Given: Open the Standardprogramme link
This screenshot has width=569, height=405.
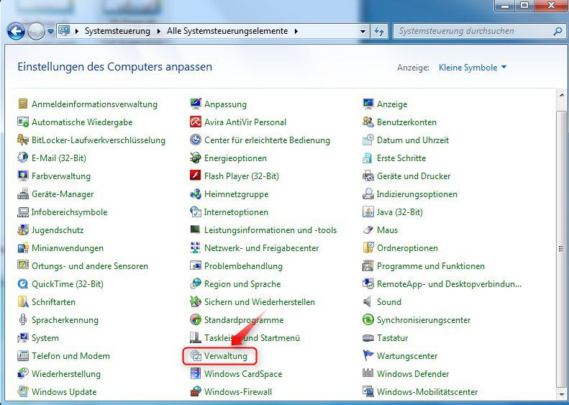Looking at the screenshot, I should point(244,319).
